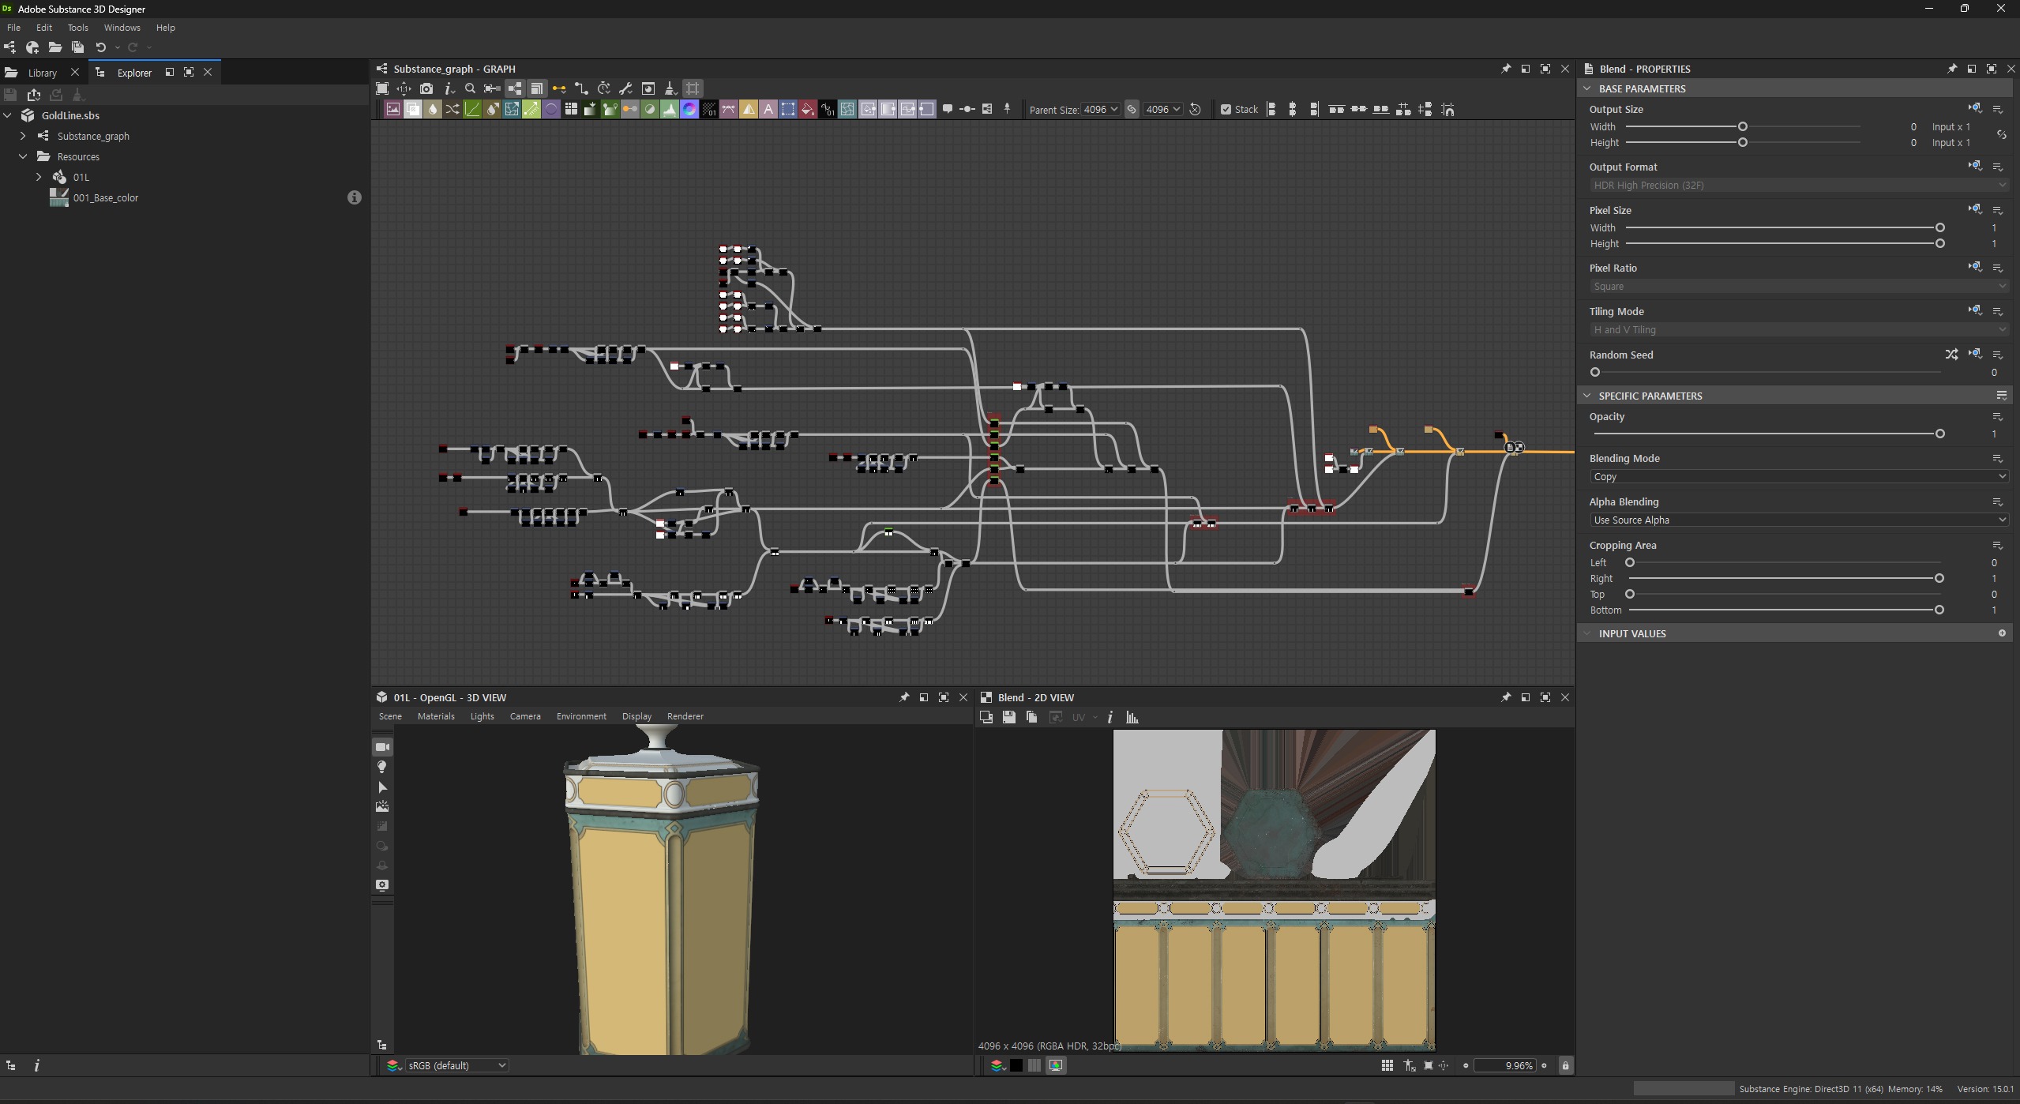Add a Text node (letter A icon)

(x=768, y=109)
